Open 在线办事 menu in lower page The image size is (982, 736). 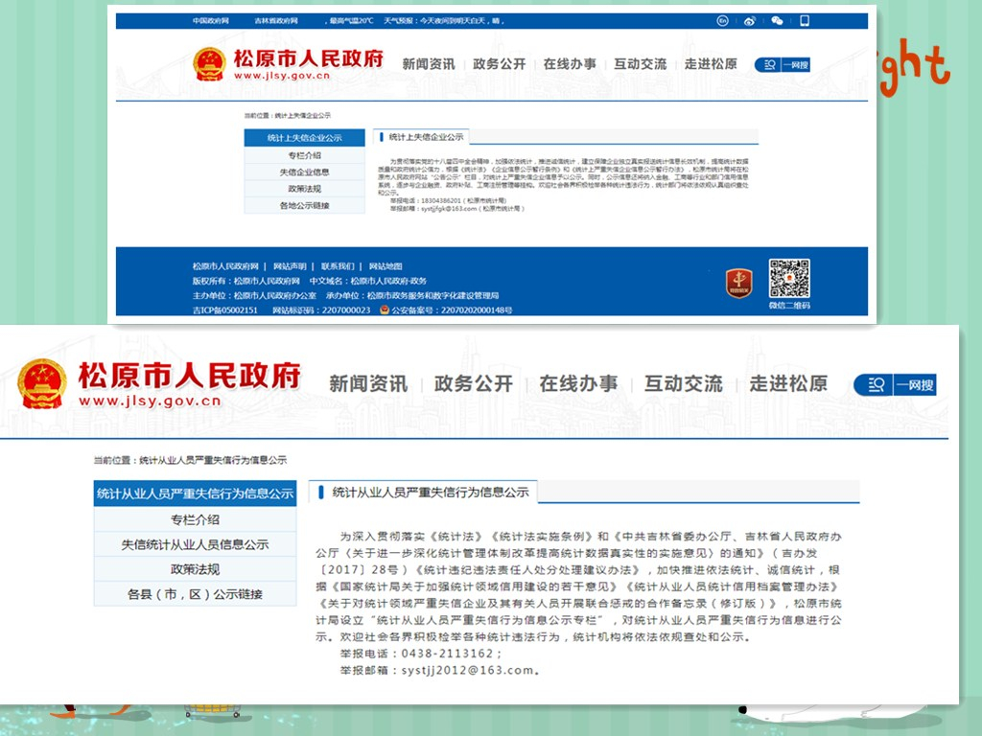pyautogui.click(x=578, y=383)
